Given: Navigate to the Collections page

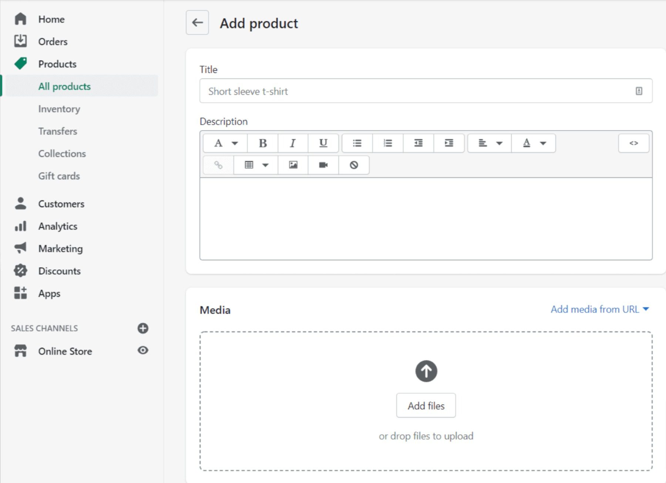Looking at the screenshot, I should coord(62,153).
